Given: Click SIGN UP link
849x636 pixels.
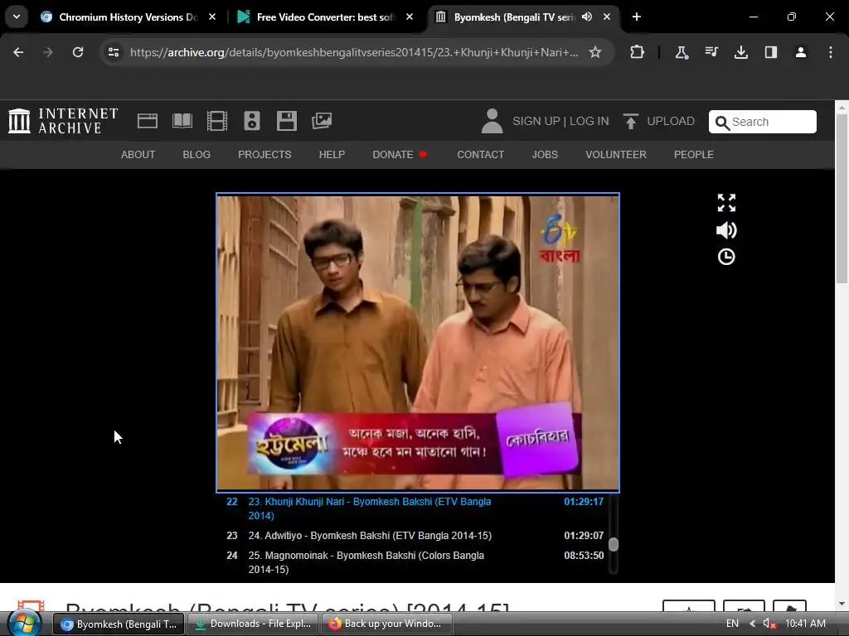Looking at the screenshot, I should tap(536, 121).
